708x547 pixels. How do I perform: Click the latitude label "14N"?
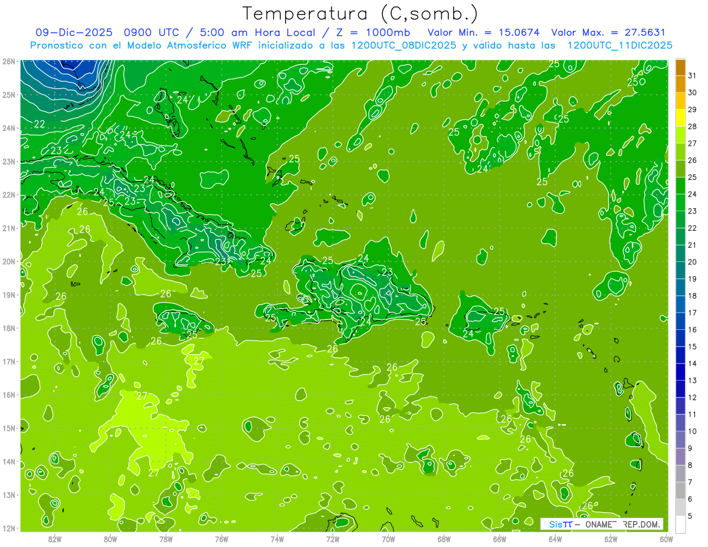pyautogui.click(x=9, y=461)
